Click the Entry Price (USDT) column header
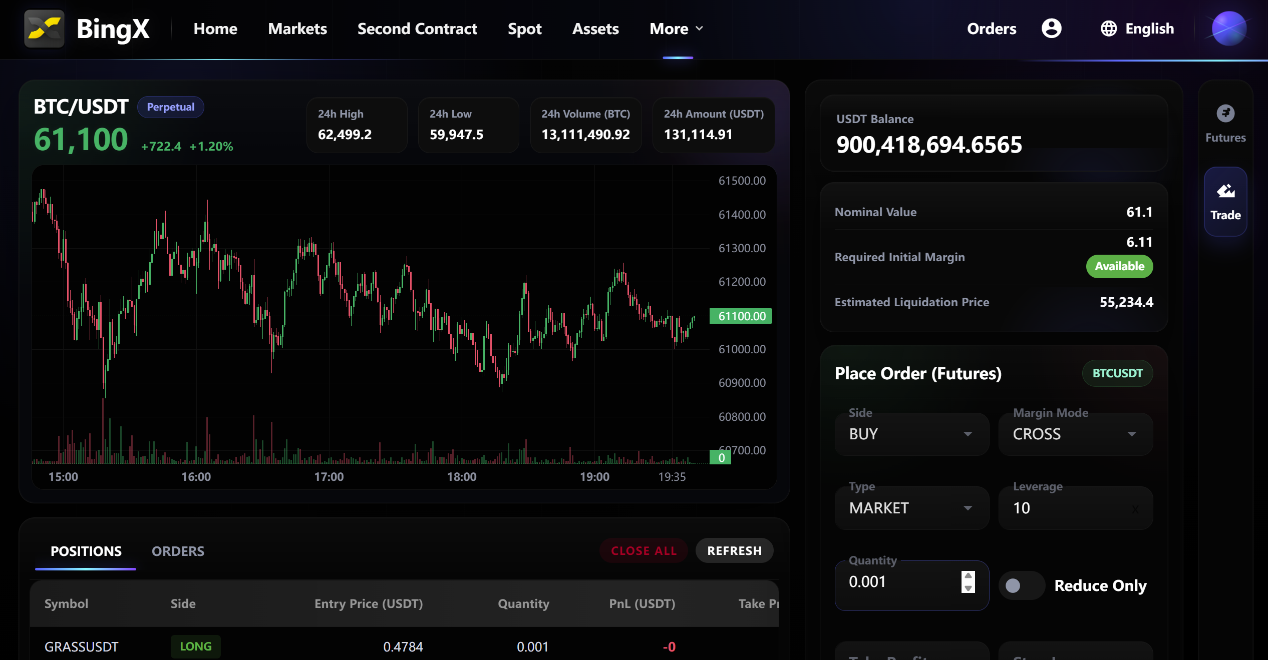Viewport: 1268px width, 660px height. point(369,603)
